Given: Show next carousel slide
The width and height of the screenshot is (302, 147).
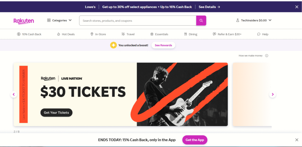Looking at the screenshot, I should click(273, 94).
